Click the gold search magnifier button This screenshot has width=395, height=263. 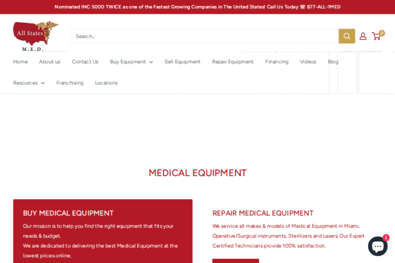(x=347, y=36)
